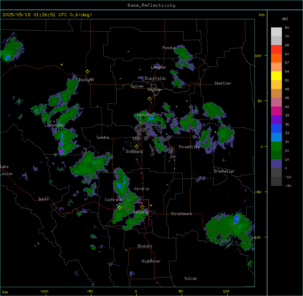
Task: Select the Blackfalds city label
Action: (155, 78)
